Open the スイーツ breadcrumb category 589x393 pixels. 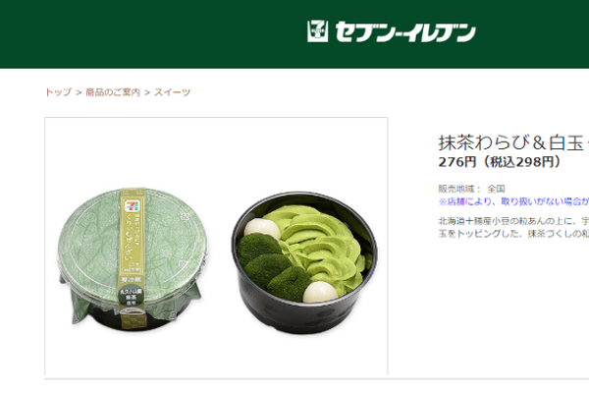click(173, 92)
